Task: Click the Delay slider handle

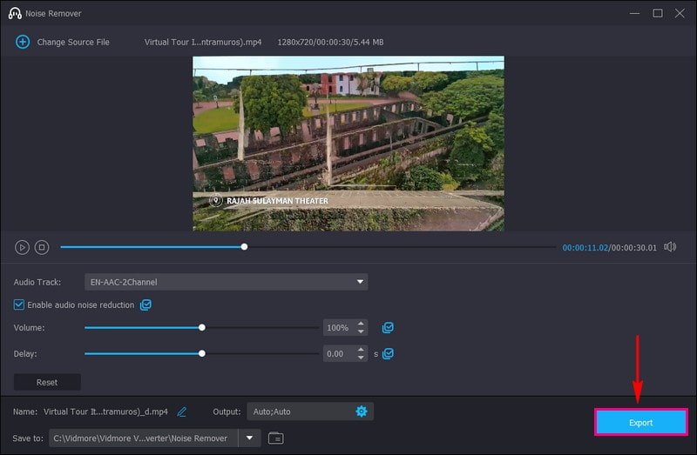Action: [x=202, y=354]
